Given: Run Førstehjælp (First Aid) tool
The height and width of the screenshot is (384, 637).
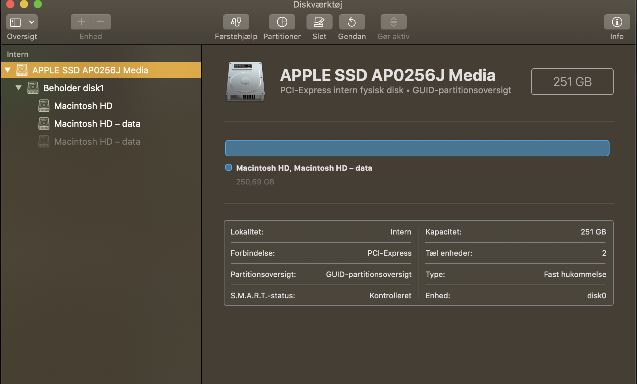Looking at the screenshot, I should pos(236,22).
